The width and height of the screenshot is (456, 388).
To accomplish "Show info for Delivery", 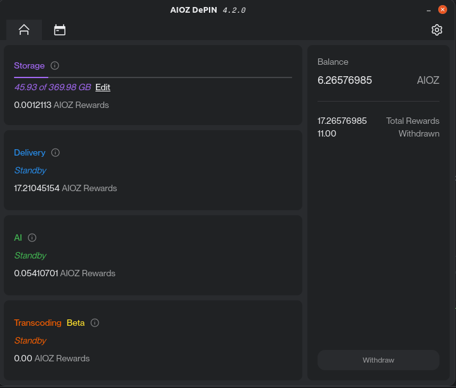I will [55, 152].
